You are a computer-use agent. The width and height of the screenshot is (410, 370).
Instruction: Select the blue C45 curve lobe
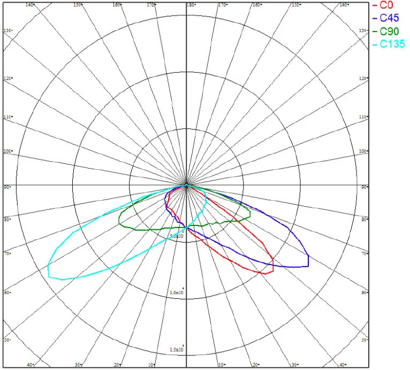click(308, 256)
